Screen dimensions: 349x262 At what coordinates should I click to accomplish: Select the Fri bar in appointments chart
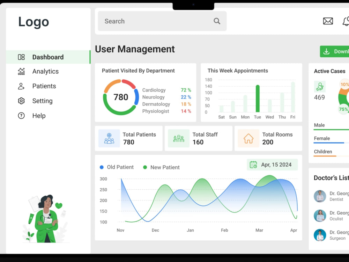[293, 97]
